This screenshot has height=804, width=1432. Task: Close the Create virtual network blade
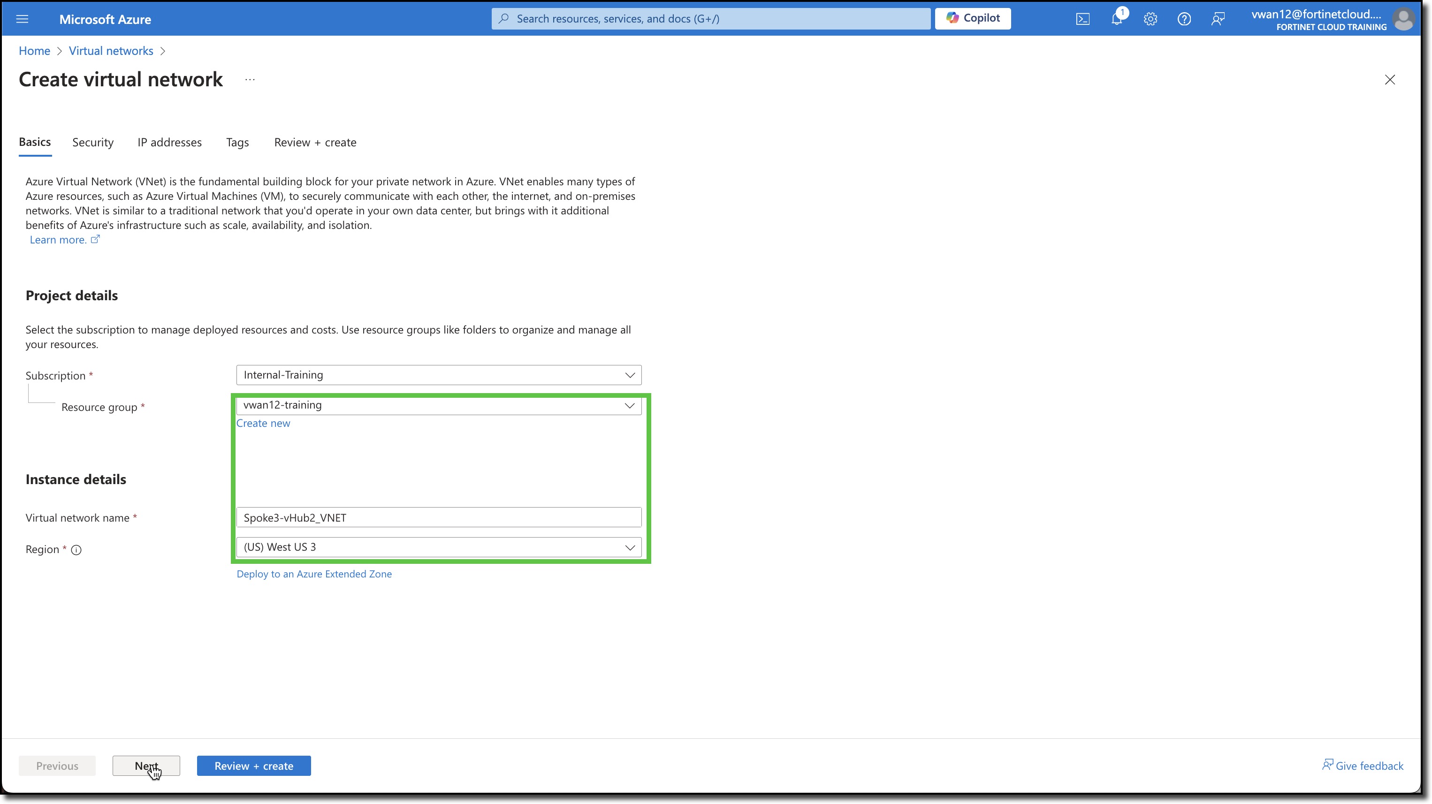1390,79
